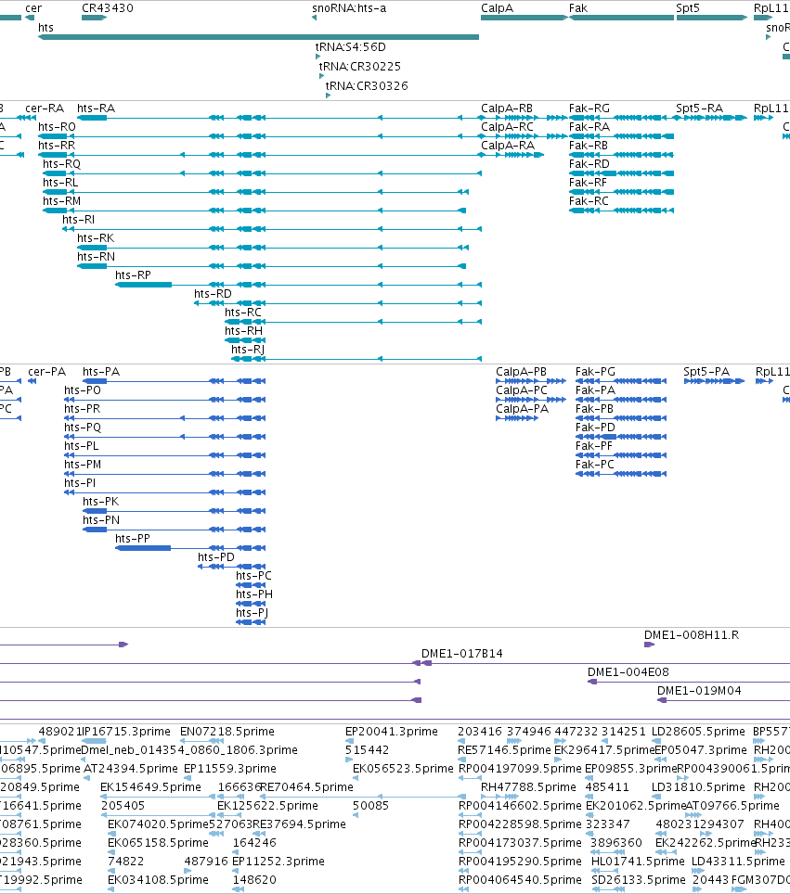Select the cer-RA transcript label

(45, 109)
